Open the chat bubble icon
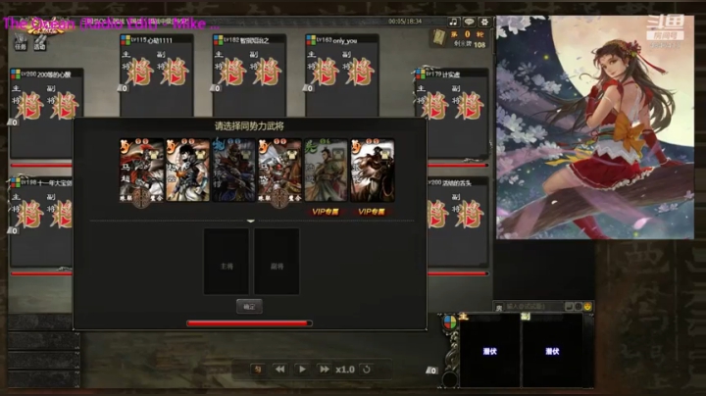The image size is (706, 396). 469,22
